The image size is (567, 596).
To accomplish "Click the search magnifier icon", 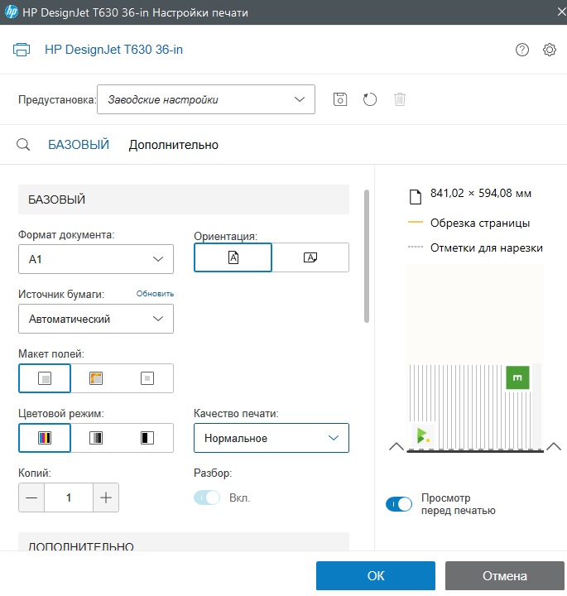I will click(23, 145).
